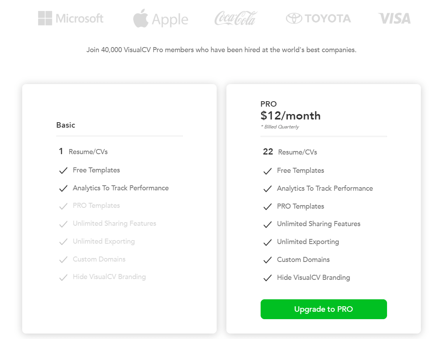
Task: Select the Toyota logo
Action: click(318, 18)
